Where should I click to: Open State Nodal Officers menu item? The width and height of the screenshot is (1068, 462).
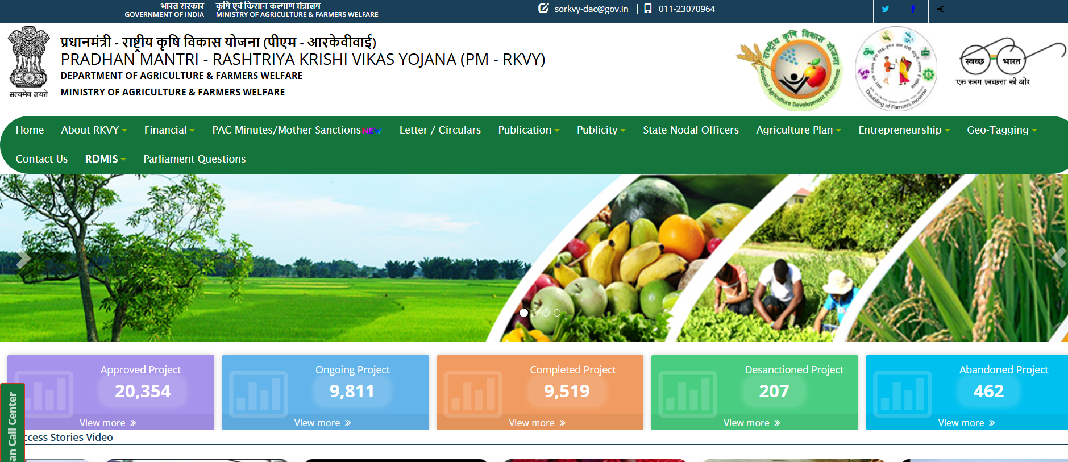(691, 130)
